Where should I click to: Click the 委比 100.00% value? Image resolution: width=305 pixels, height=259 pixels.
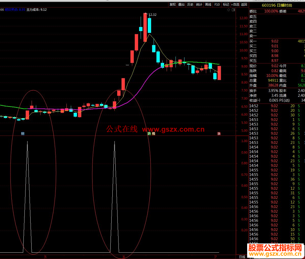coord(271,11)
